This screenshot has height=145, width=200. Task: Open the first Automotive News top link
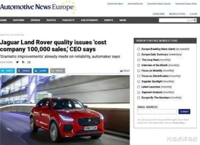coord(115,4)
